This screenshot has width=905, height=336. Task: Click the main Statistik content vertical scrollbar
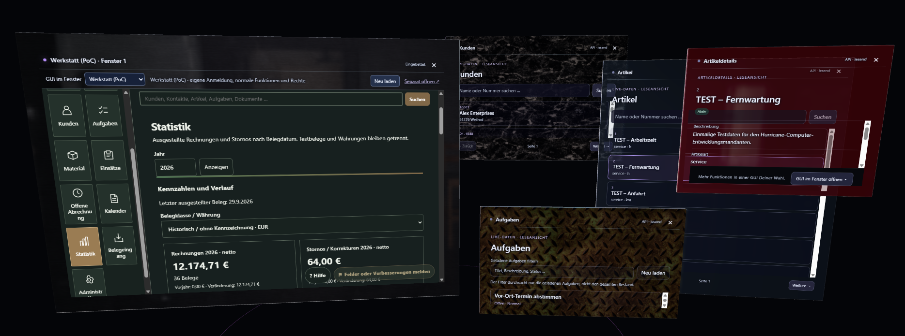click(x=441, y=121)
